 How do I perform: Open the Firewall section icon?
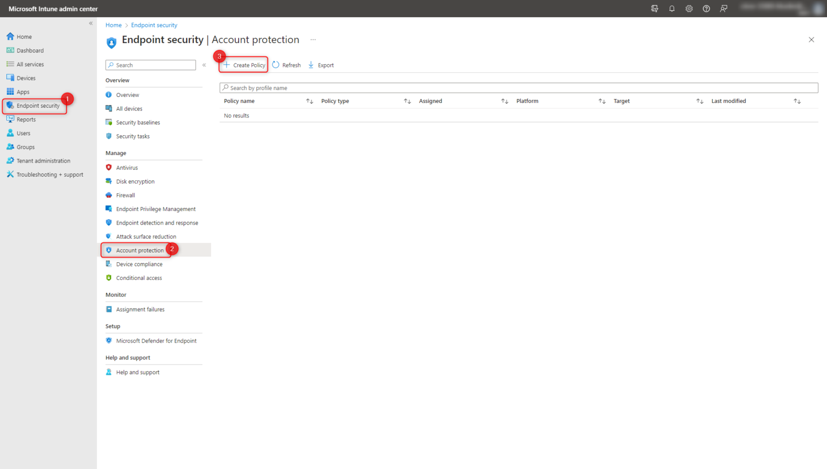click(x=109, y=195)
